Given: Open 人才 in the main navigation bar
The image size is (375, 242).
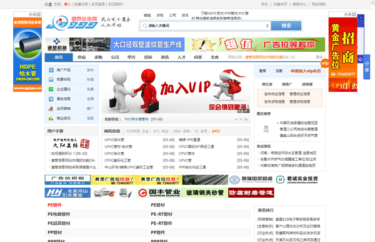Looking at the screenshot, I should click(181, 57).
